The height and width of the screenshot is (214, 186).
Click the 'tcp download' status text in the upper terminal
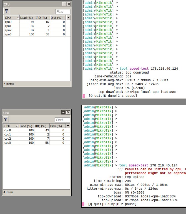pyautogui.click(x=137, y=72)
